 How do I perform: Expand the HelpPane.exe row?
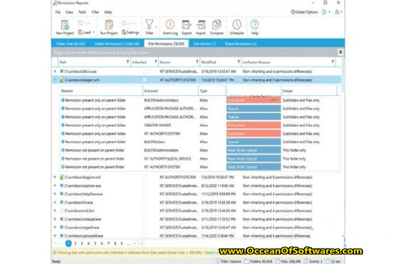55,194
